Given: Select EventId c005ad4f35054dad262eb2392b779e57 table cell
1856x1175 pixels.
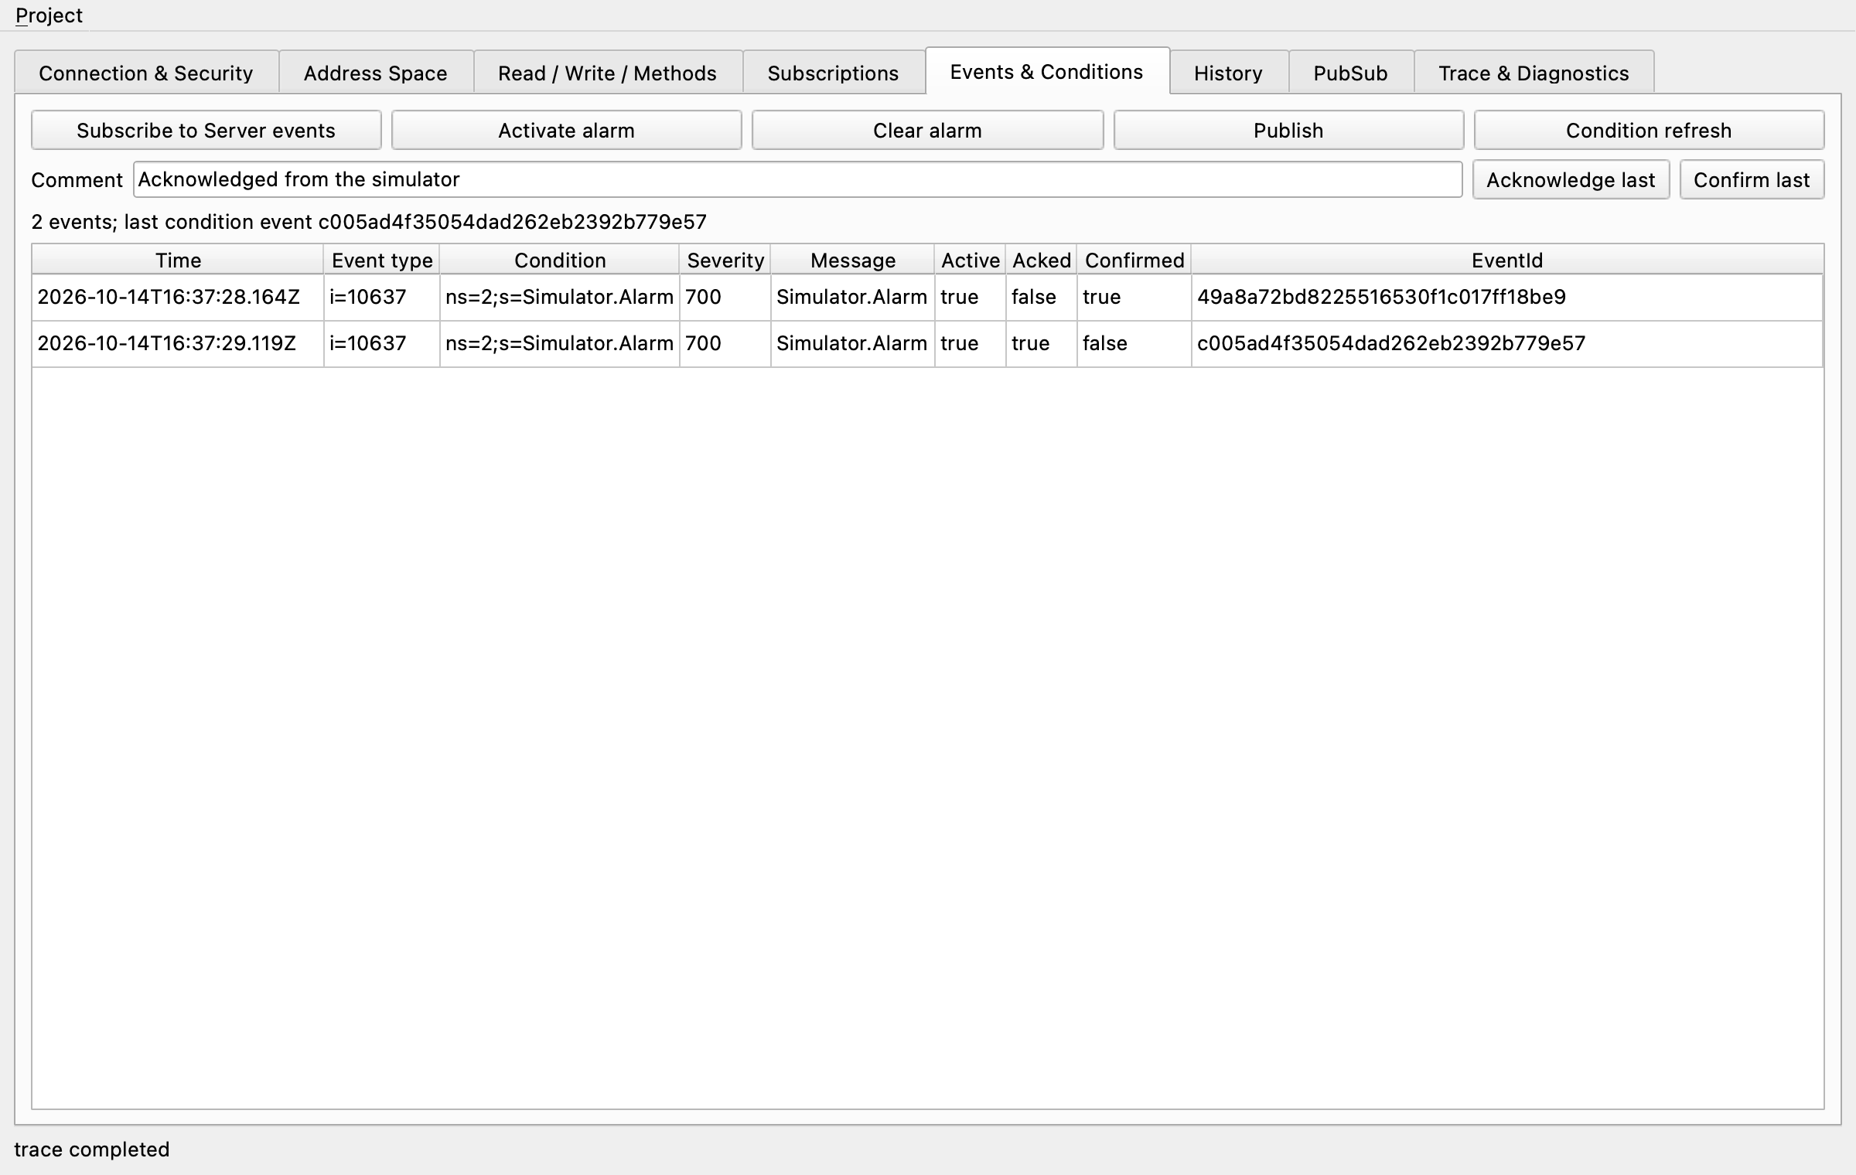Looking at the screenshot, I should [1507, 343].
